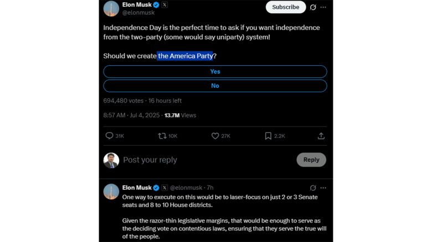Click the reply icon with 31K replies
Image resolution: width=432 pixels, height=242 pixels.
(x=110, y=136)
